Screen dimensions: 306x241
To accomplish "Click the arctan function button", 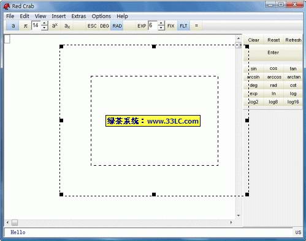I will [x=294, y=77].
